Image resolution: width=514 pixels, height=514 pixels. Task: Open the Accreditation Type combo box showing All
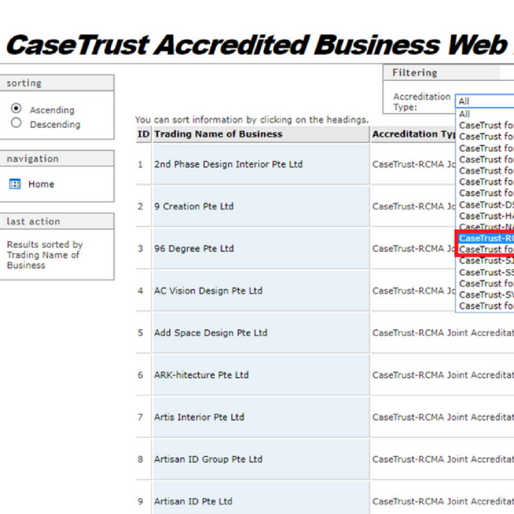click(484, 101)
